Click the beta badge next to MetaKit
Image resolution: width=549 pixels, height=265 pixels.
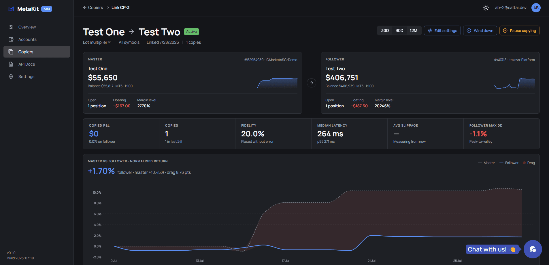(47, 9)
